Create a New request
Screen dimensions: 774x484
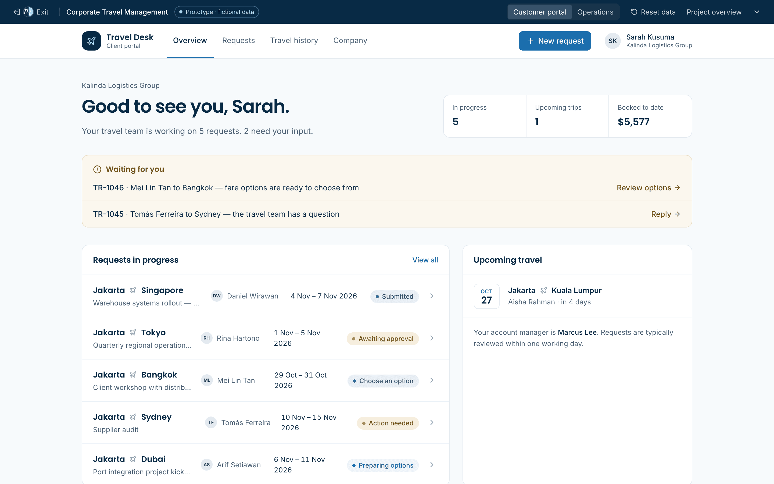[555, 41]
